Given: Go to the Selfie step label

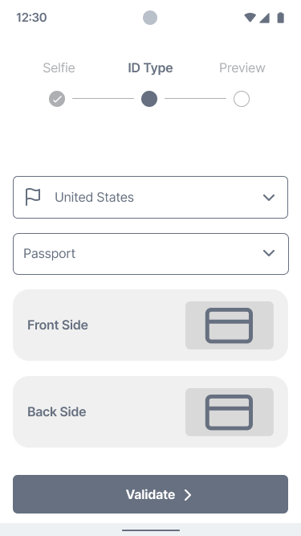Looking at the screenshot, I should click(x=59, y=68).
